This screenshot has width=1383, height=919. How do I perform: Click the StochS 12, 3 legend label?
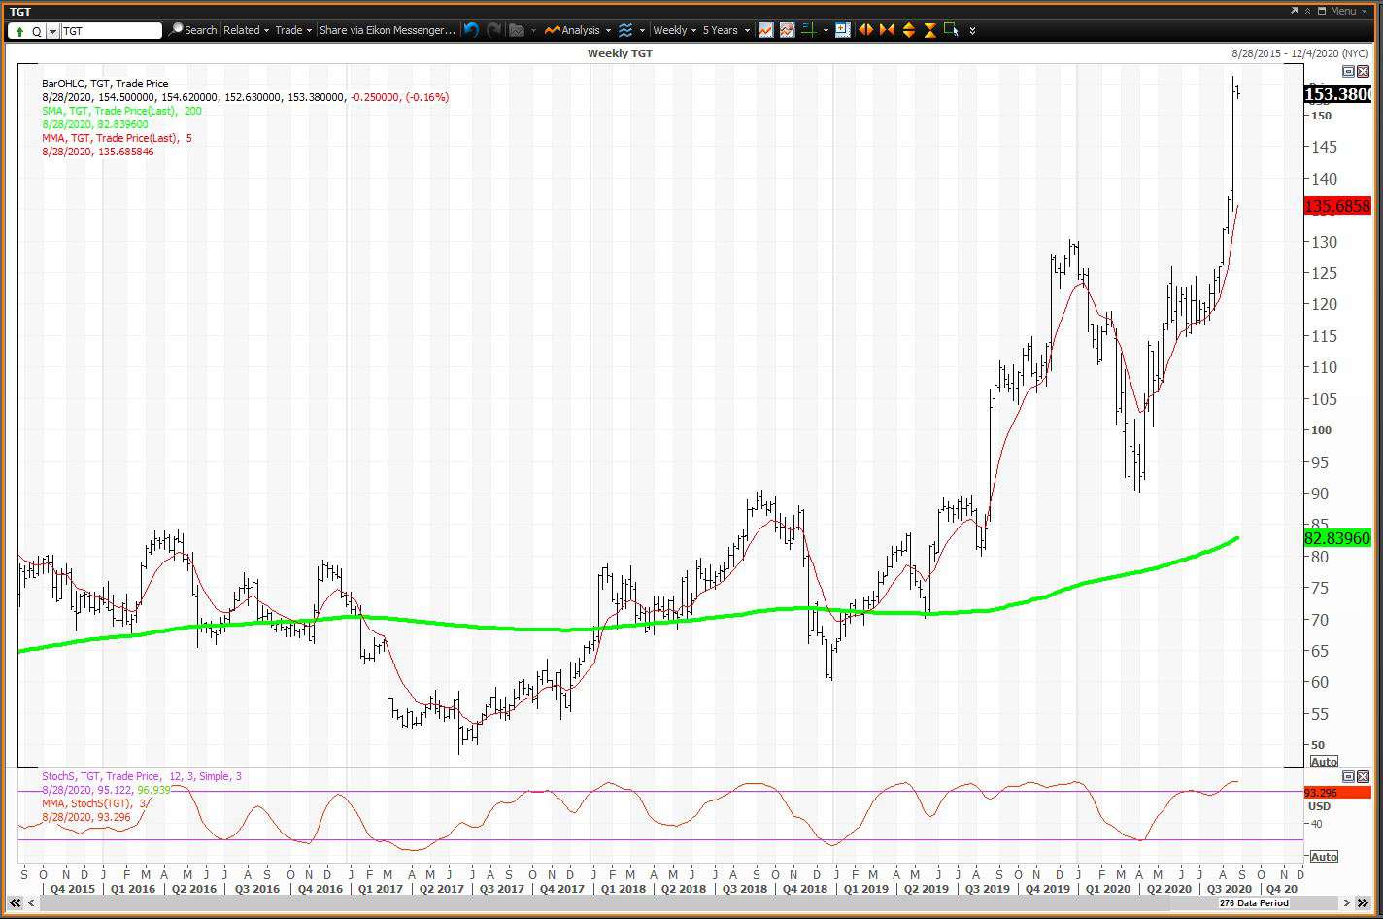click(142, 777)
